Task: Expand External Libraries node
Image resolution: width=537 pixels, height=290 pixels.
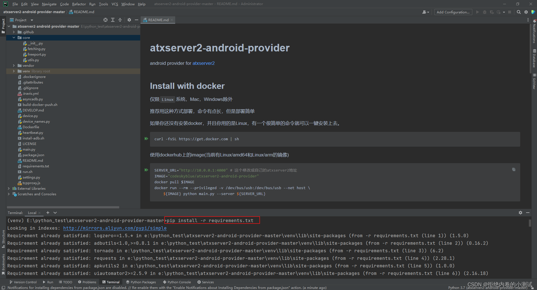Action: pos(9,188)
